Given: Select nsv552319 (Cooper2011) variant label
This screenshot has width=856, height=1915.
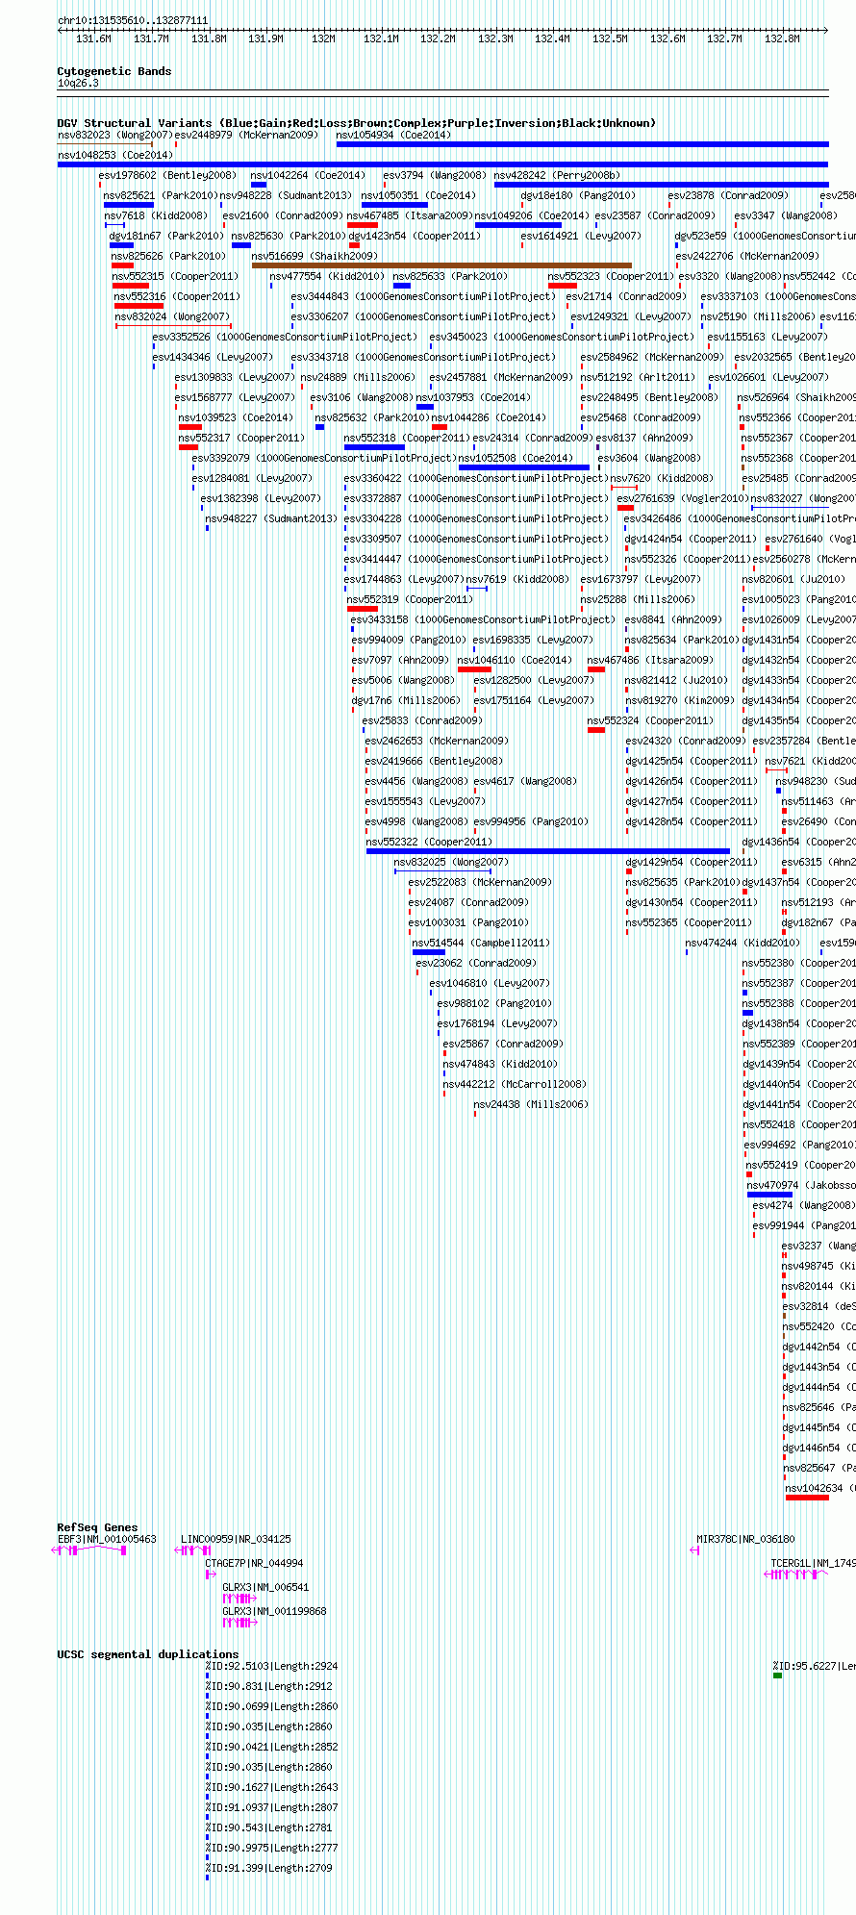Looking at the screenshot, I should (410, 599).
